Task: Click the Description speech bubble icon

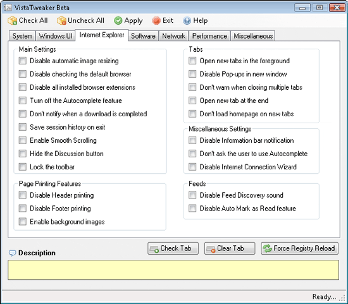Action: 13,253
